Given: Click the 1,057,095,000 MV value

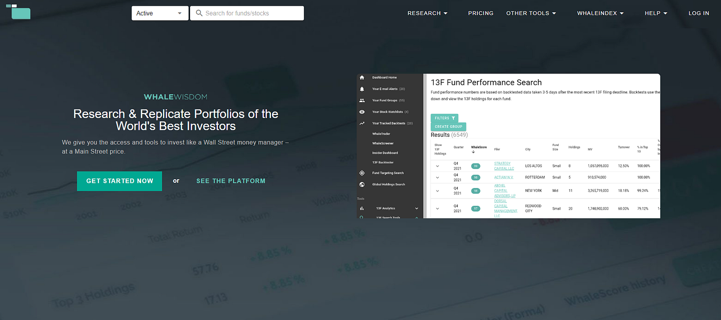Looking at the screenshot, I should point(598,166).
